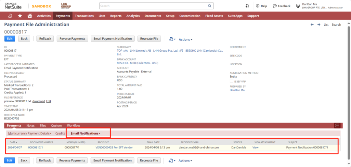Open the role switcher icon near DanDan Ma
Image resolution: width=351 pixels, height=167 pixels.
[298, 6]
